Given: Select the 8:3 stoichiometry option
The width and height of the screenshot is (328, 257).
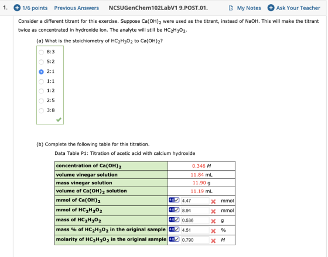Looking at the screenshot, I should pos(41,52).
